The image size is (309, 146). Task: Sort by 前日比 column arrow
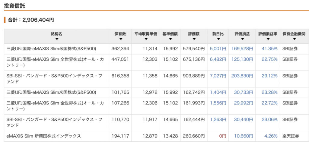(x=218, y=39)
